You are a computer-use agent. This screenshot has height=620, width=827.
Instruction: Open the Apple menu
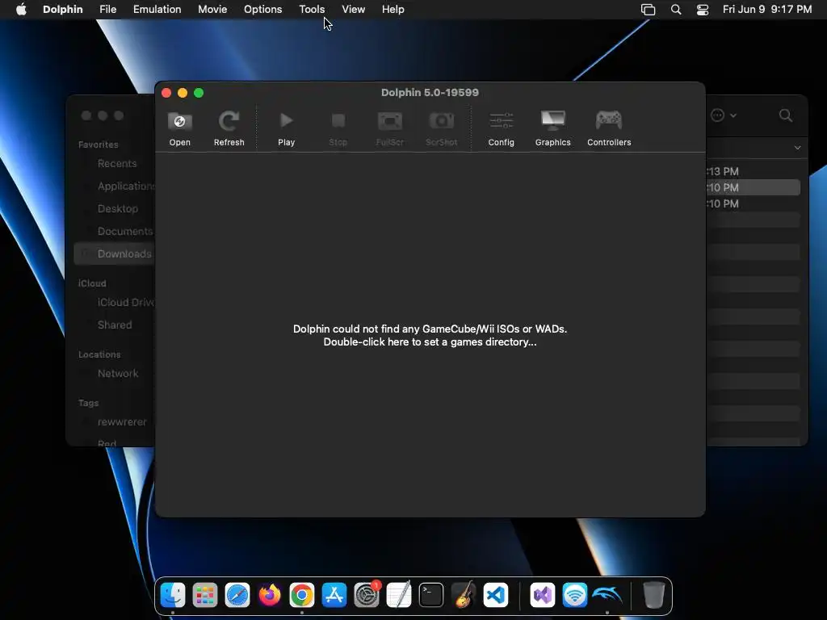point(21,10)
